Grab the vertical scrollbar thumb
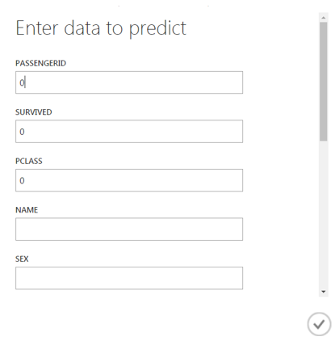The height and width of the screenshot is (341, 335). point(324,82)
